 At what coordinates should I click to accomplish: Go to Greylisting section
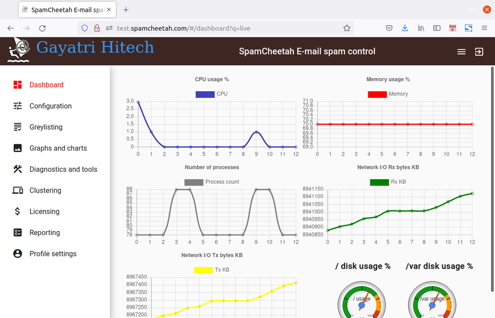(x=46, y=127)
